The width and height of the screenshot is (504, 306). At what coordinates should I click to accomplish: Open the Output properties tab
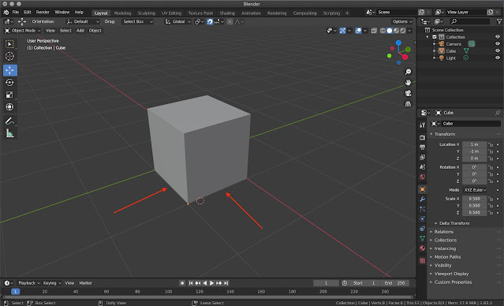pyautogui.click(x=422, y=147)
